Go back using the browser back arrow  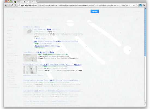[6, 5]
